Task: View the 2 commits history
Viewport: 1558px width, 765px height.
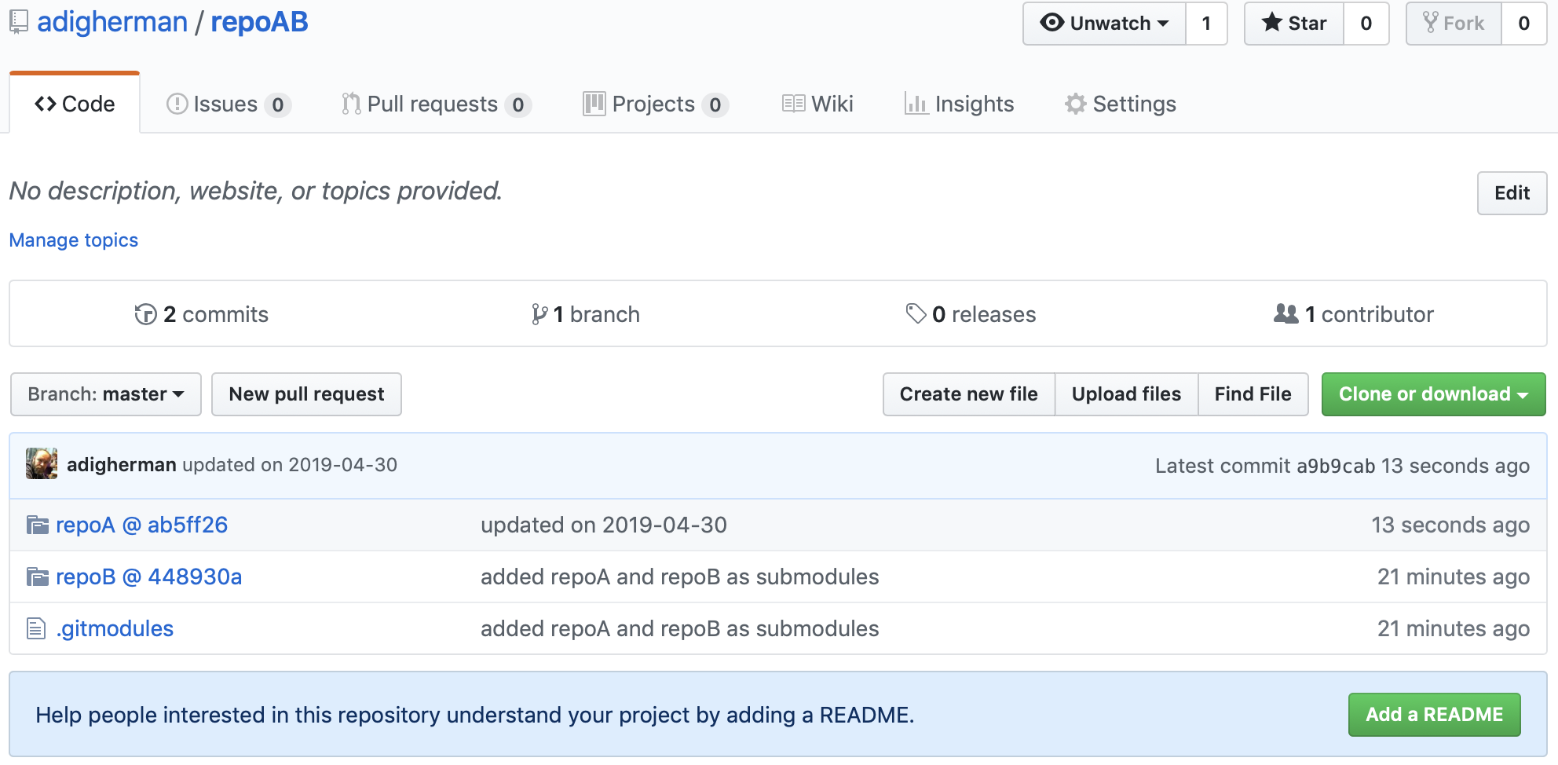Action: (201, 314)
